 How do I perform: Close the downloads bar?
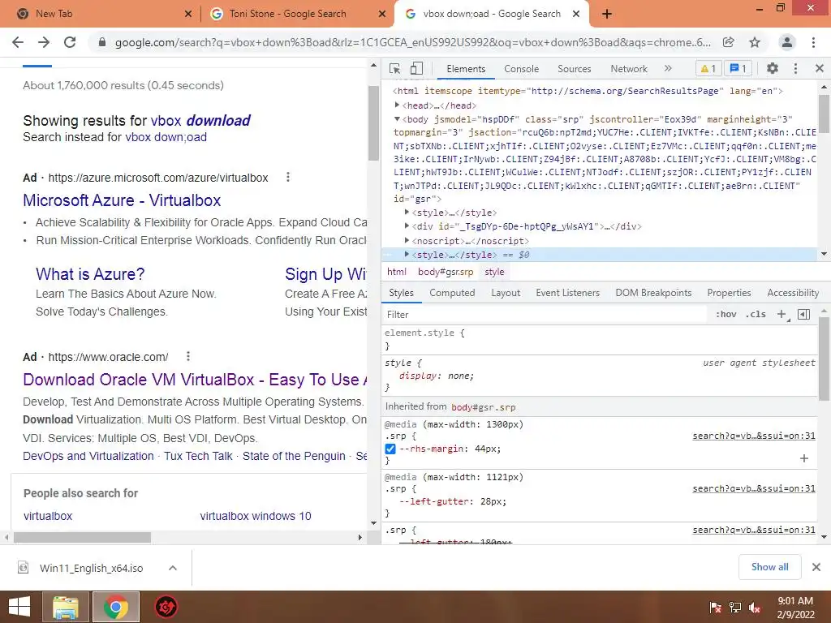tap(816, 567)
